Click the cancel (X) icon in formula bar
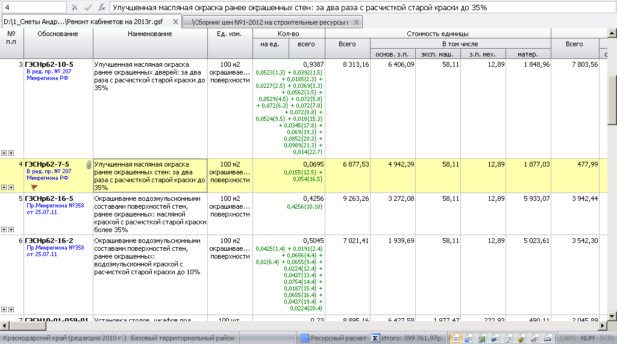The height and width of the screenshot is (344, 617). (74, 7)
